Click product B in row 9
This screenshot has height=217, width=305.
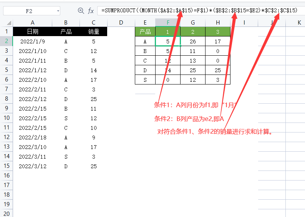coord(66,109)
